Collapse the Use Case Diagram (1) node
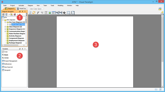This screenshot has width=165, height=92. coord(5,22)
